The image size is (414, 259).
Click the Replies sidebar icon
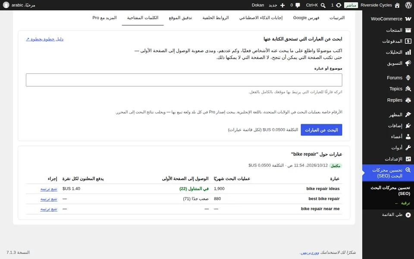coord(408,100)
